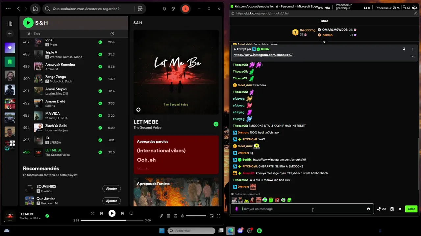Screen dimensions: 421x236
Task: Add Que Justice to the playlist
Action: [x=111, y=201]
